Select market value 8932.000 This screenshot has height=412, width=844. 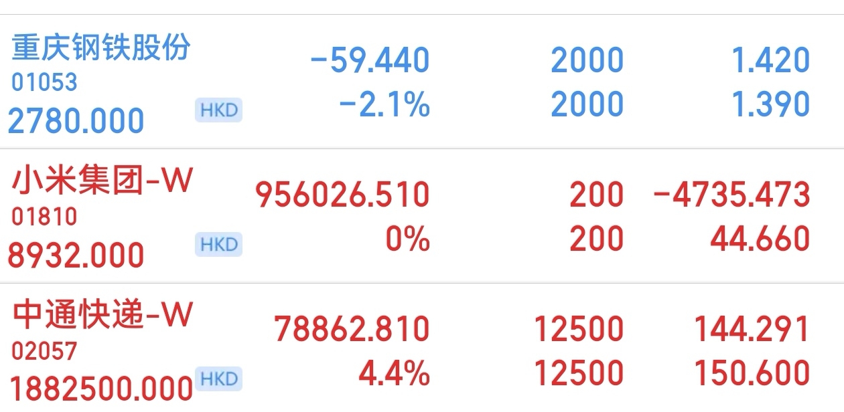[76, 255]
